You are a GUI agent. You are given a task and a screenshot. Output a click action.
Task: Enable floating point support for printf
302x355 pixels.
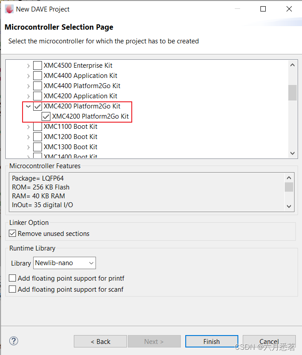coord(12,278)
